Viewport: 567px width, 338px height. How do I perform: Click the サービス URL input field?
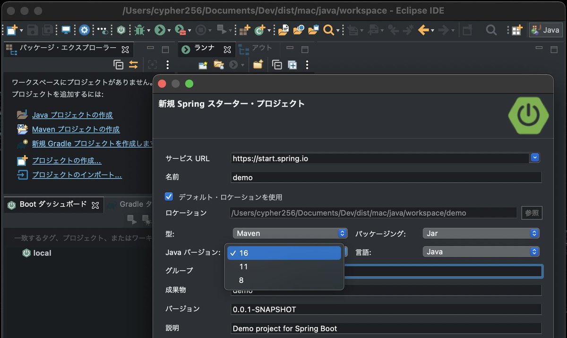click(379, 159)
